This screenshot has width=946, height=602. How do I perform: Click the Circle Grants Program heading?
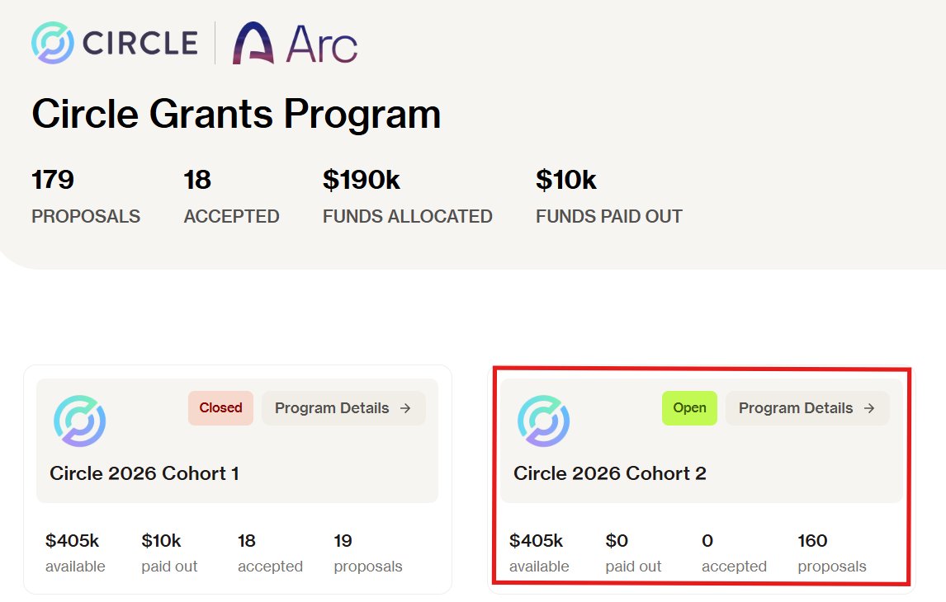(236, 114)
